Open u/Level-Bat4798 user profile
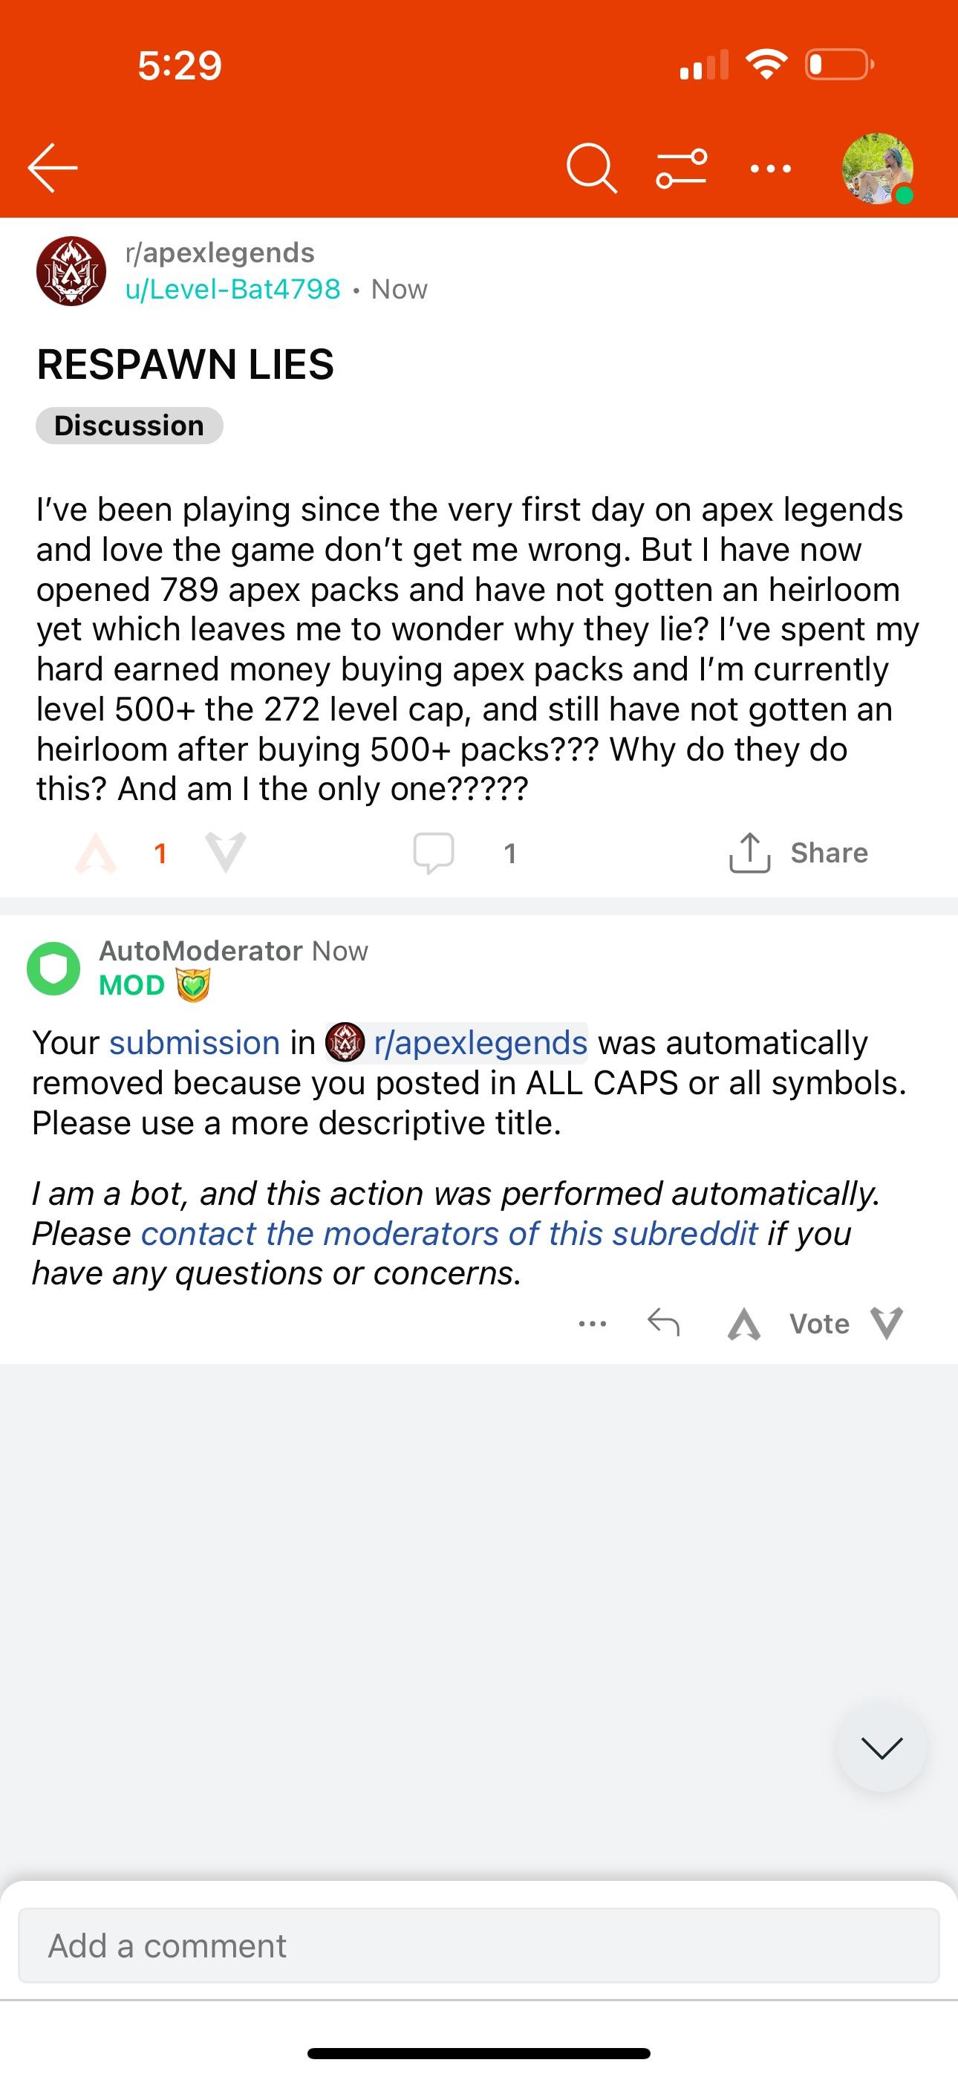This screenshot has width=958, height=2077. 232,290
